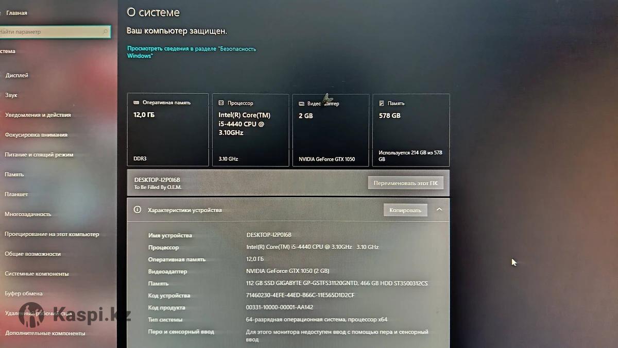This screenshot has height=348, width=618.
Task: Click the info icon beside Характеристики устройства
Action: tap(138, 210)
